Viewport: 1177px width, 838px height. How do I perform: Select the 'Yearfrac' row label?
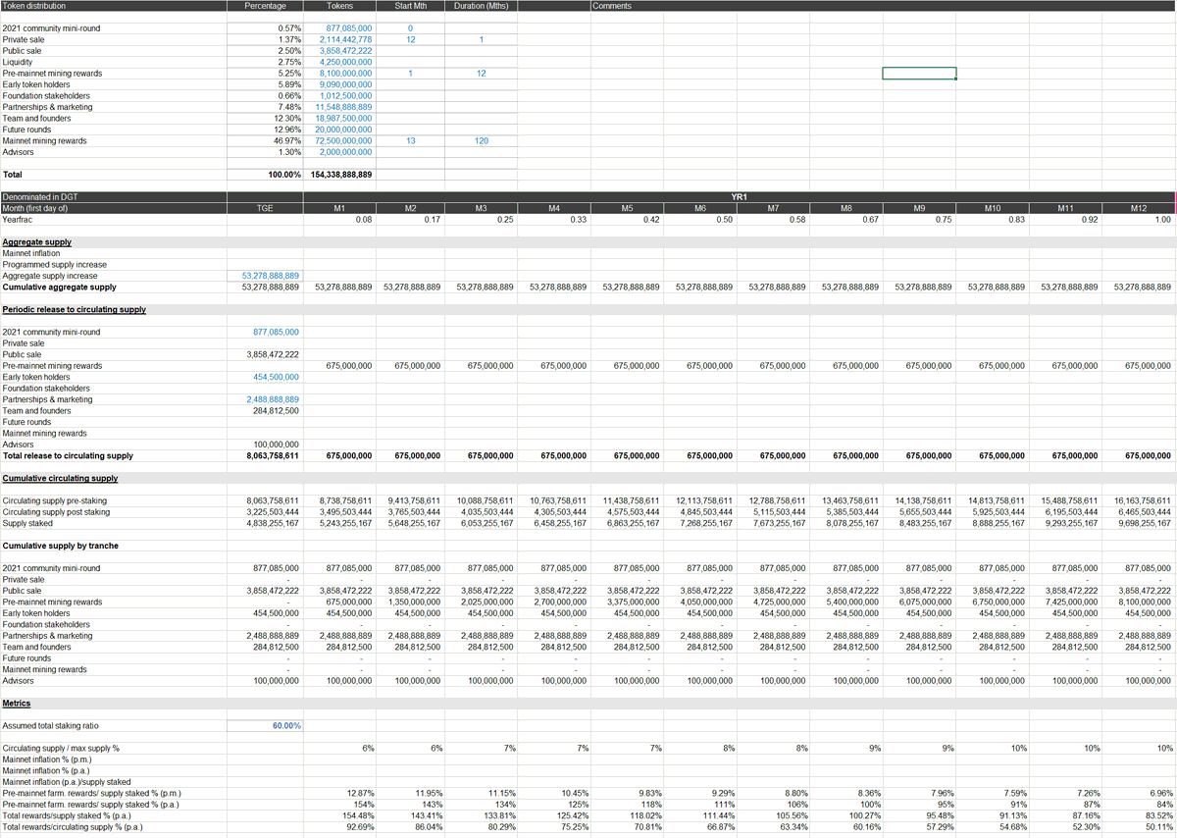18,220
